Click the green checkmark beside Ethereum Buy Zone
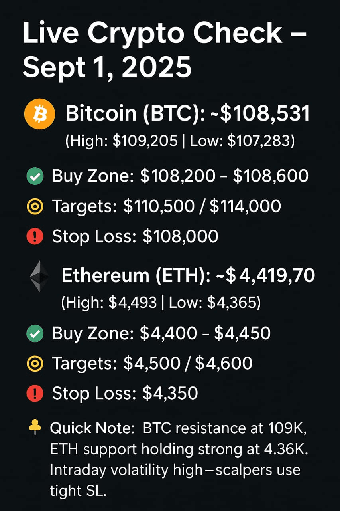The height and width of the screenshot is (511, 340). click(35, 334)
